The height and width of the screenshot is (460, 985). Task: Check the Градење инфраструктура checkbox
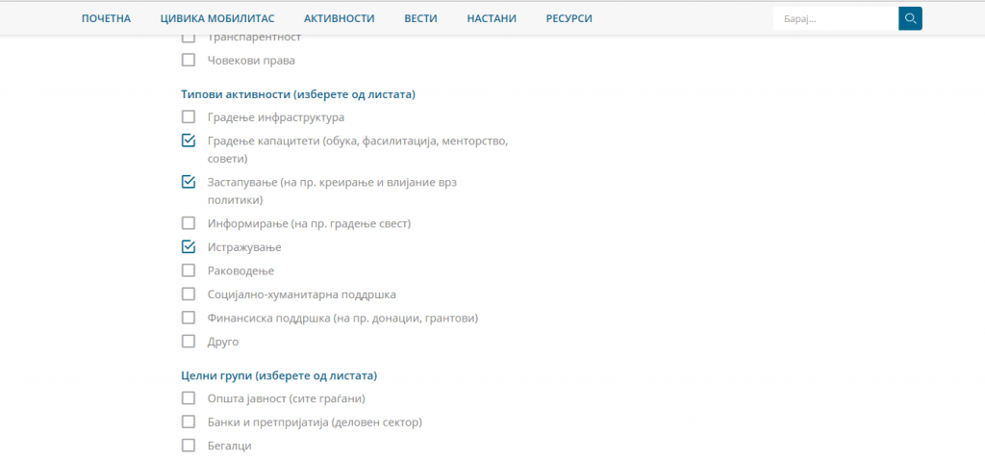click(189, 116)
